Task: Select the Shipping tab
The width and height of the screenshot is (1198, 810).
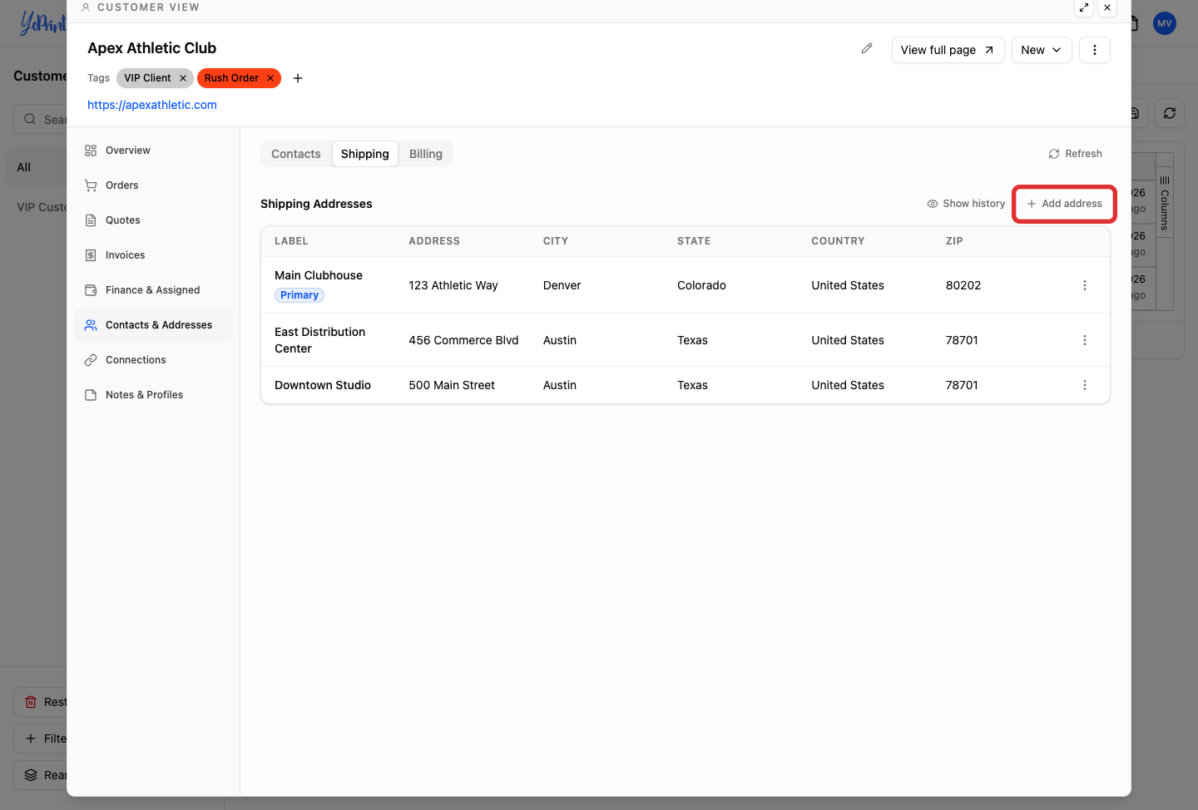Action: 365,154
